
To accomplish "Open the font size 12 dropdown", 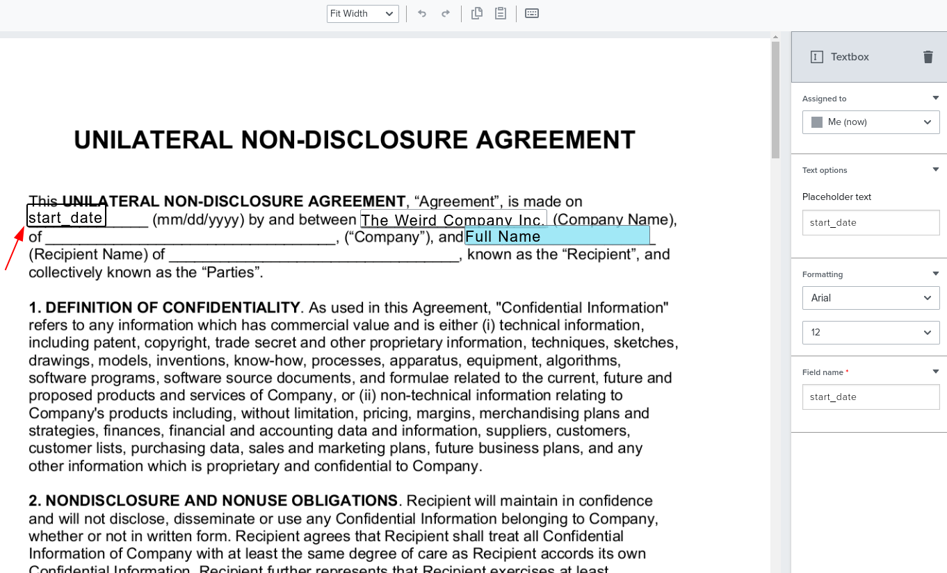I will coord(871,333).
